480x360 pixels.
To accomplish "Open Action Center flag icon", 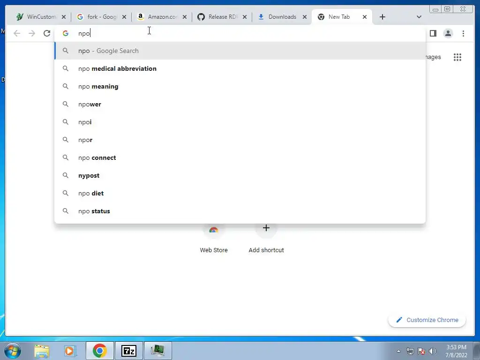I will pos(421,351).
